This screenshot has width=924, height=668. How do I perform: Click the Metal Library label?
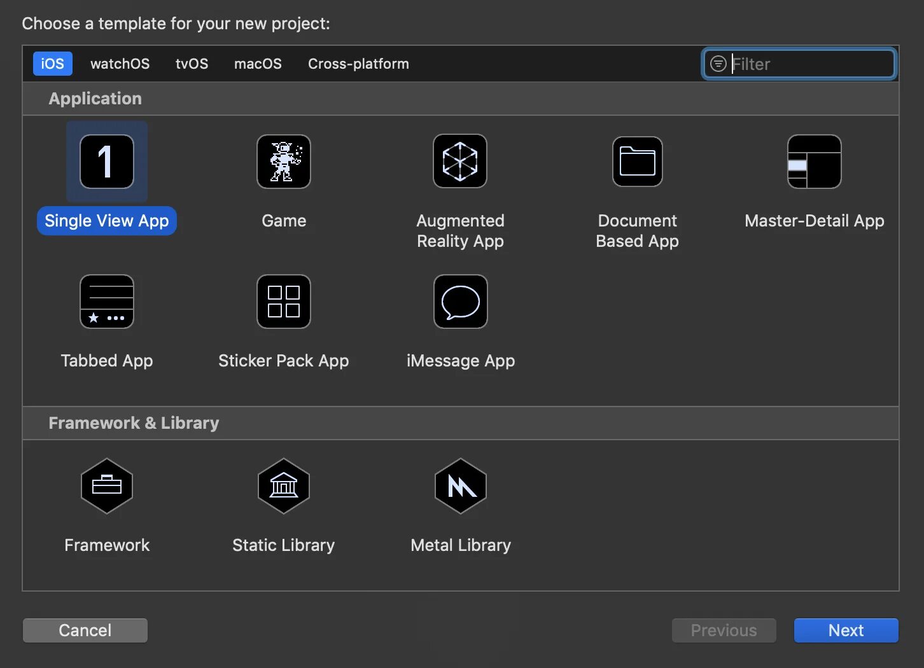coord(461,545)
